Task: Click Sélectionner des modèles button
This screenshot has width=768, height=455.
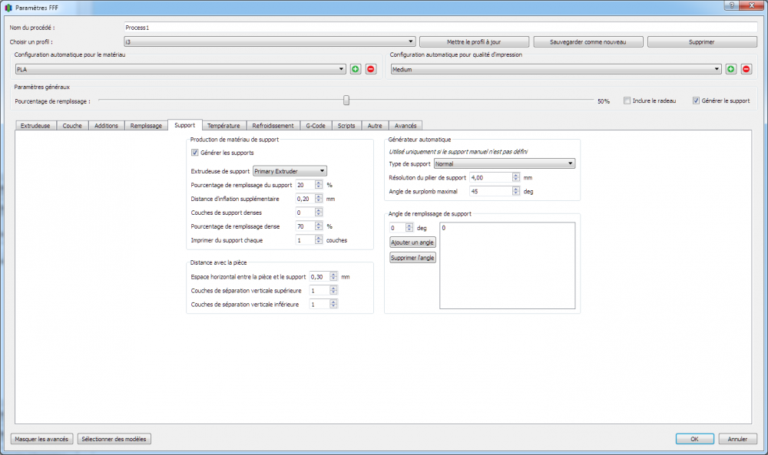Action: pos(114,439)
